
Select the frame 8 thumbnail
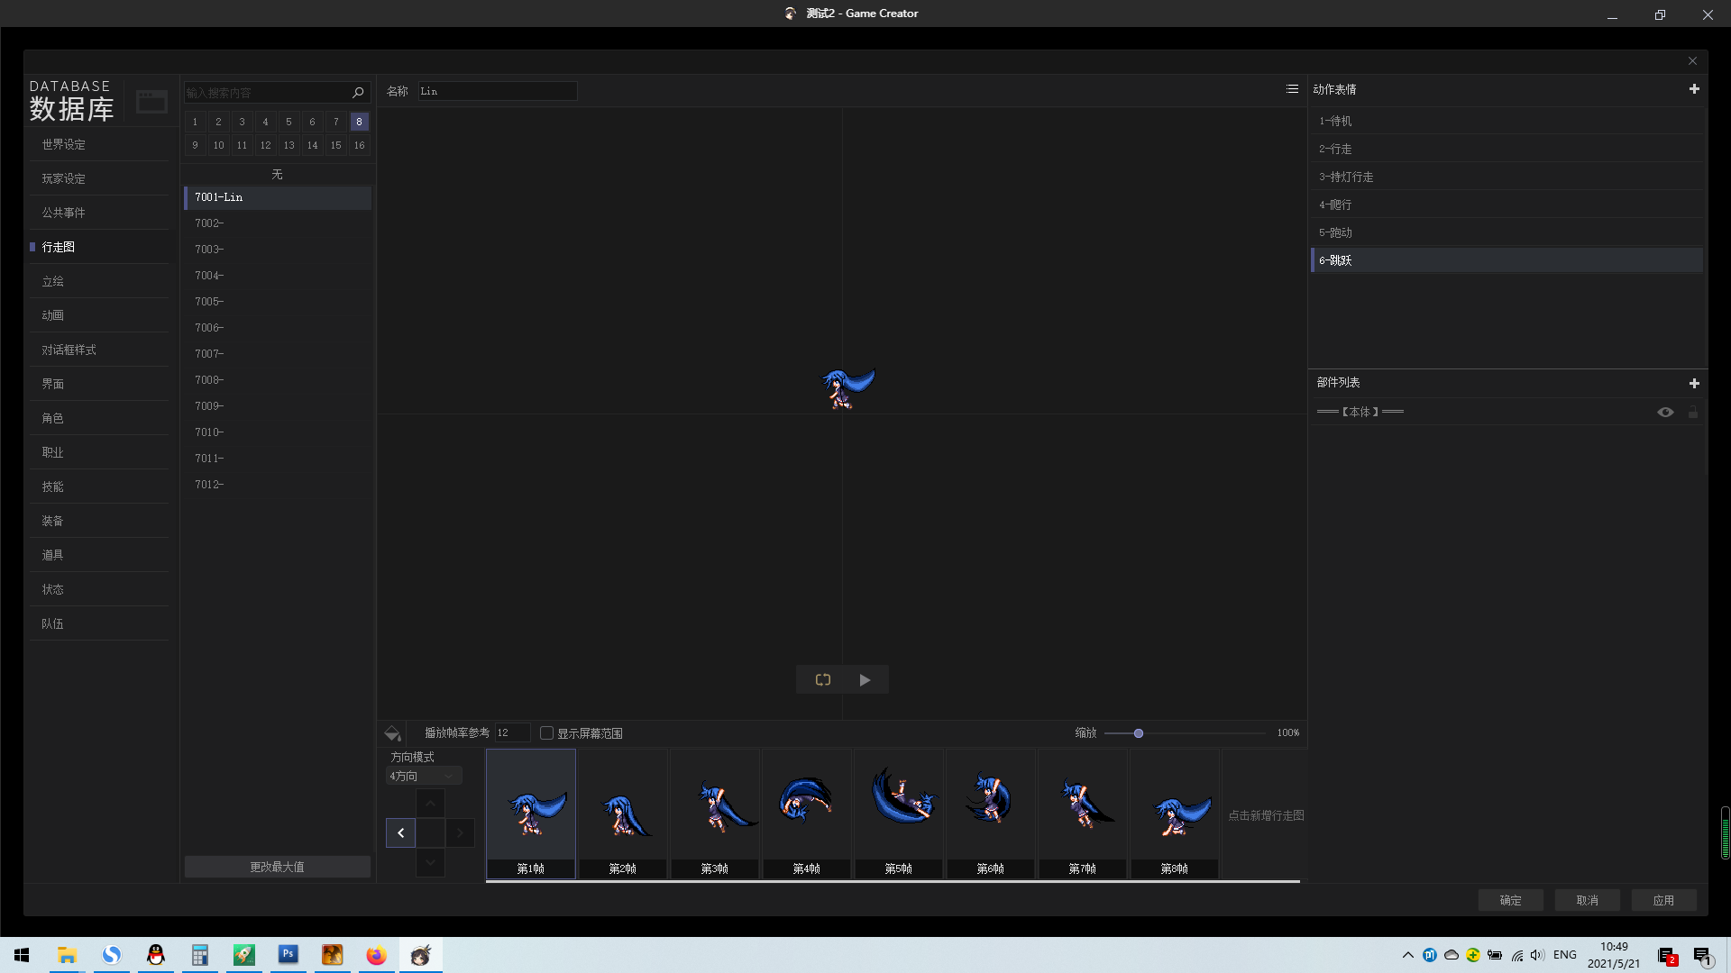coord(1175,814)
